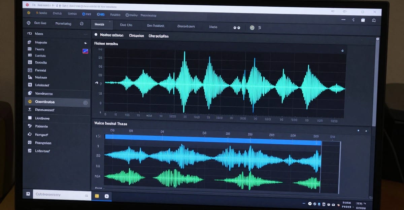Click the 'Obraotatlon' label above the upper chart

coord(159,36)
